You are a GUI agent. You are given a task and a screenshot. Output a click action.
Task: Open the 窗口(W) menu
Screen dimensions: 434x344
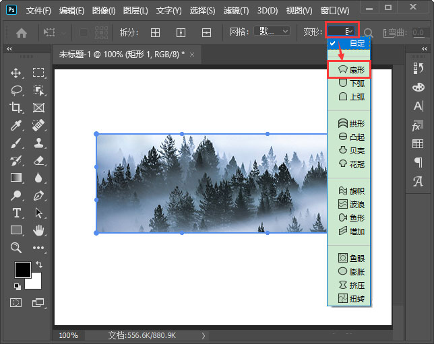click(x=335, y=11)
